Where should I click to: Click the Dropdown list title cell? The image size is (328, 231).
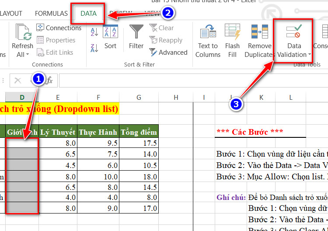click(x=59, y=109)
